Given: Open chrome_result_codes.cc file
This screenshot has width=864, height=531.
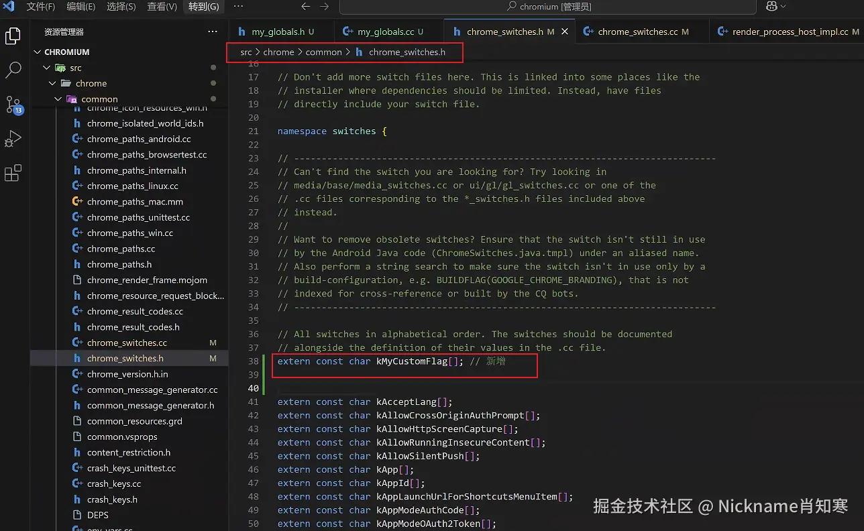Looking at the screenshot, I should coord(135,311).
